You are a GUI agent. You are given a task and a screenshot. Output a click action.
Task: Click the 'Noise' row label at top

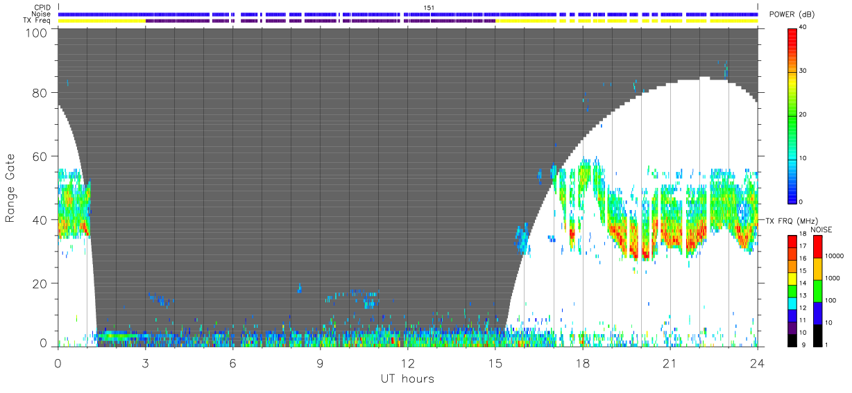click(x=42, y=14)
